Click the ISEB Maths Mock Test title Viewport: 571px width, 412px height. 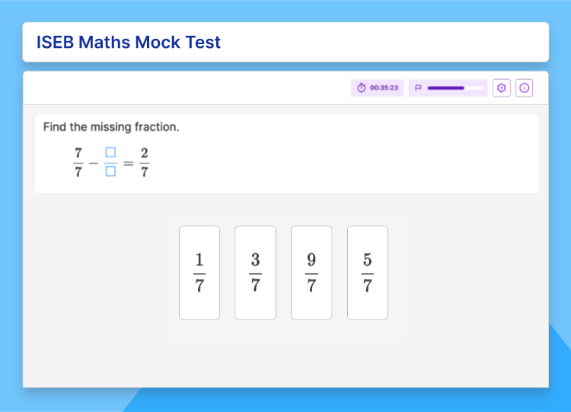pyautogui.click(x=129, y=42)
